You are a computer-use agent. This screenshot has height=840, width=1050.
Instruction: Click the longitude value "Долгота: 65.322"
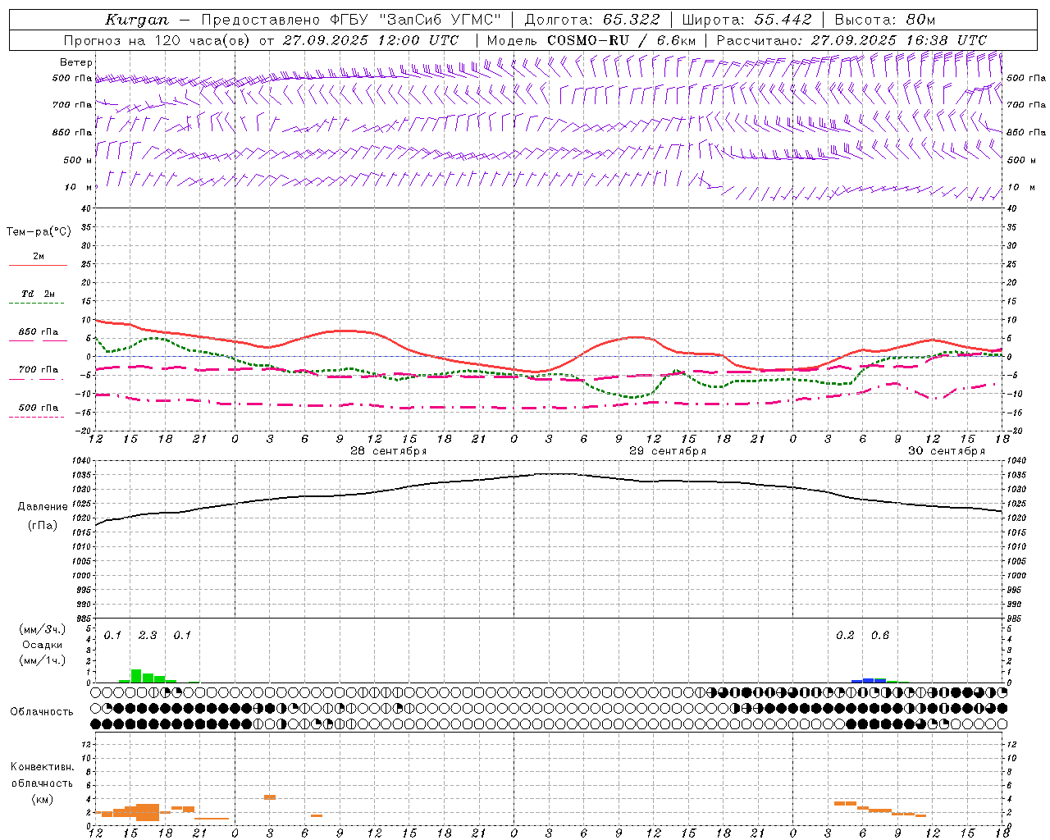tap(591, 20)
